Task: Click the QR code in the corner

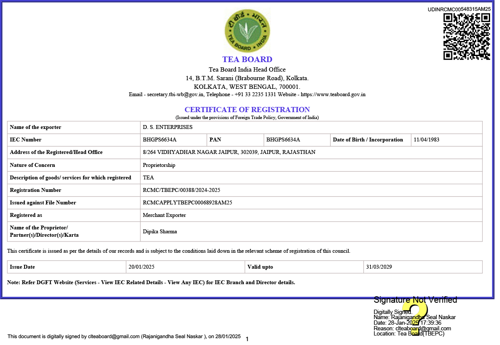Action: [x=466, y=37]
